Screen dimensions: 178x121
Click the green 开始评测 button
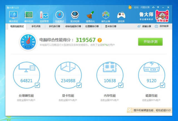(150, 42)
